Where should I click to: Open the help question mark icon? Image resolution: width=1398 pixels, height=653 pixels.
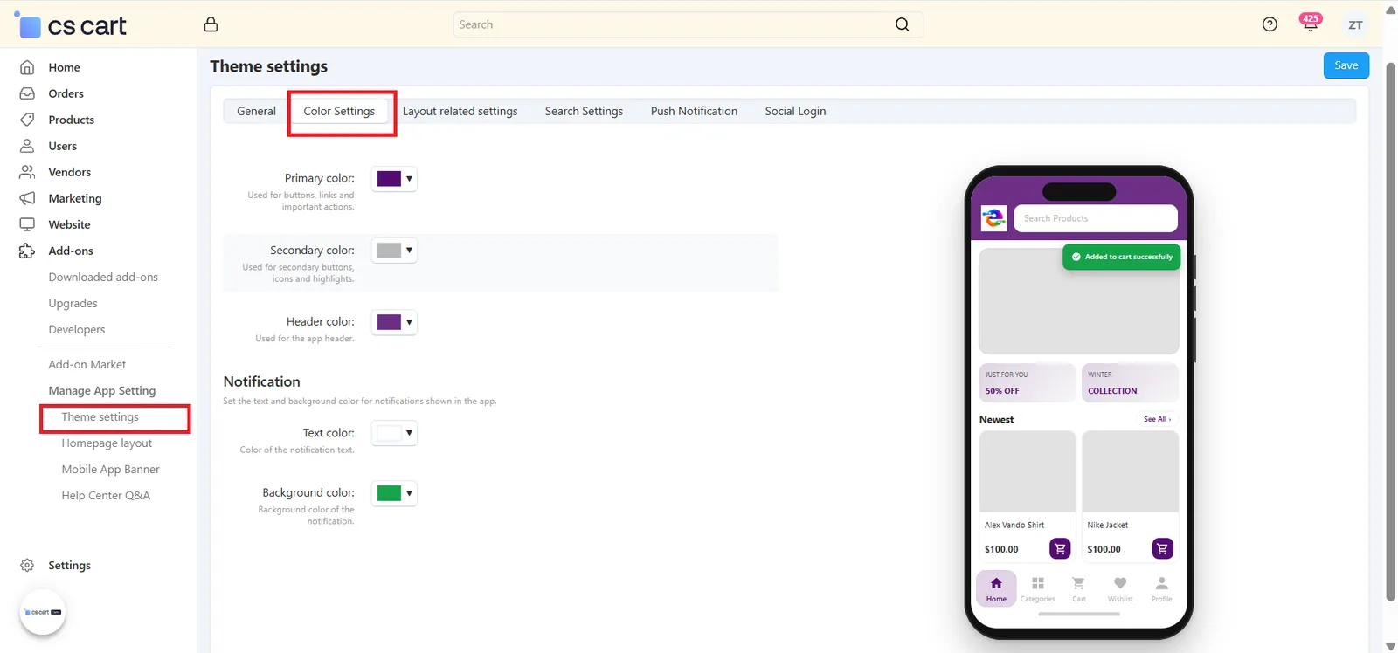[x=1270, y=24]
